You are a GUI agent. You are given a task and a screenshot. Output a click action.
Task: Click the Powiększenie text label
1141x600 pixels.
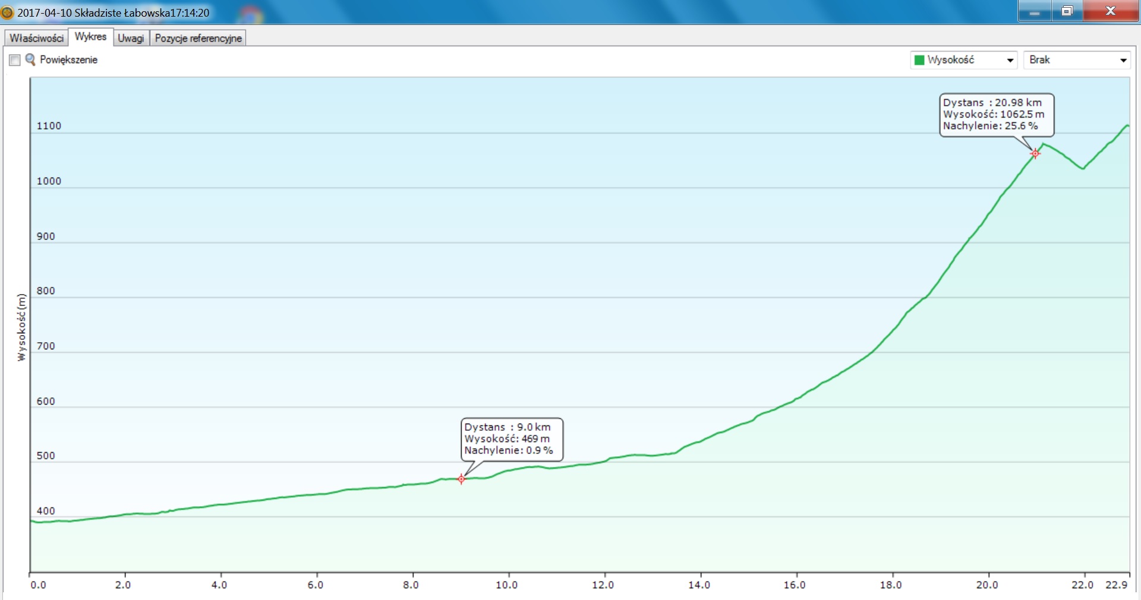68,60
